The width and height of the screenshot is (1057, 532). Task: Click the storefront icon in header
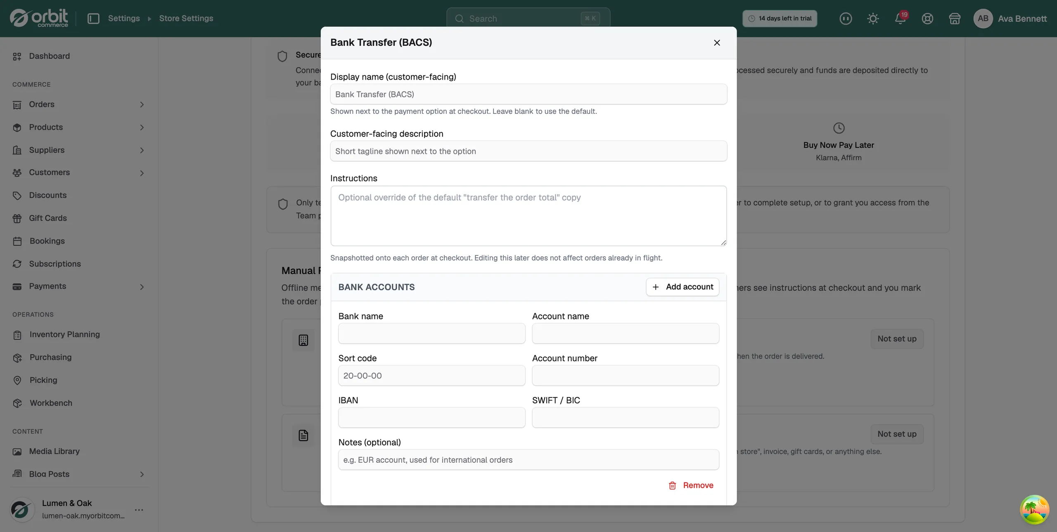955,19
